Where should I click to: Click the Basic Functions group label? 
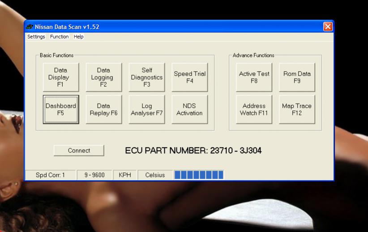coord(56,55)
